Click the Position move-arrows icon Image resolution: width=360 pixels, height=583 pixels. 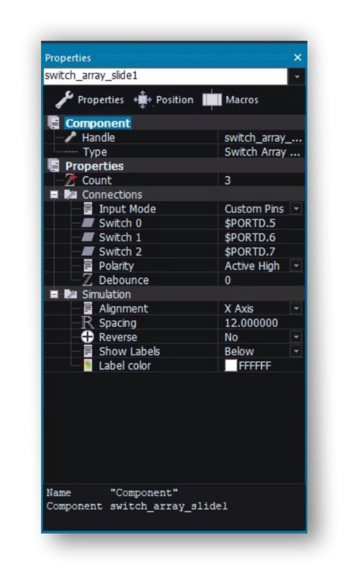point(143,100)
